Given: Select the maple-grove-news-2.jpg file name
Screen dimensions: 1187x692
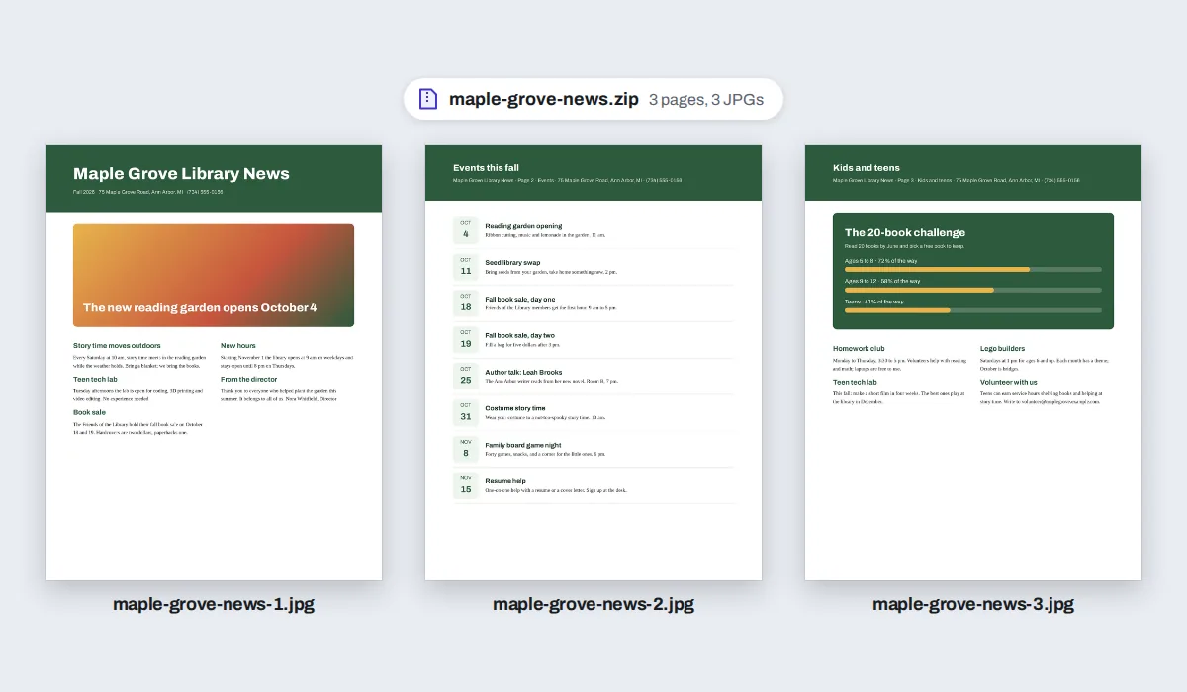Looking at the screenshot, I should [593, 604].
